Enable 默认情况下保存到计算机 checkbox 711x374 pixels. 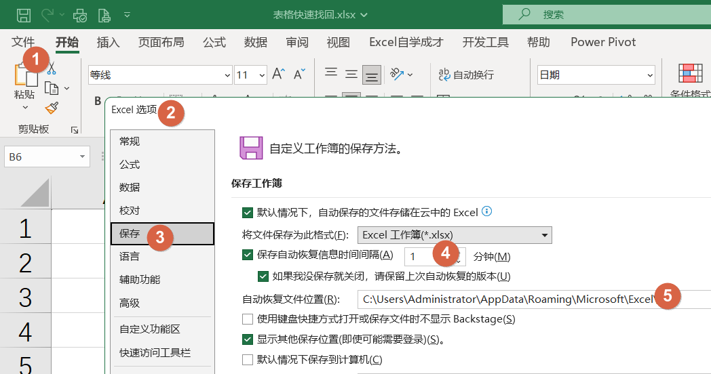pos(248,360)
